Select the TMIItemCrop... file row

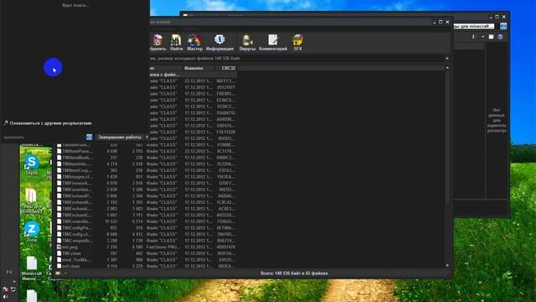[147, 170]
